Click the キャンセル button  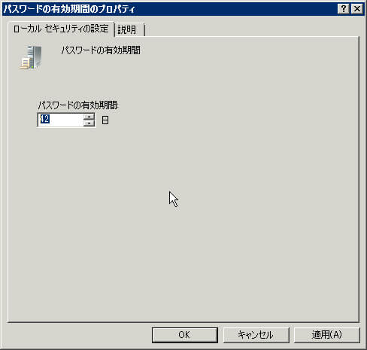tap(256, 335)
